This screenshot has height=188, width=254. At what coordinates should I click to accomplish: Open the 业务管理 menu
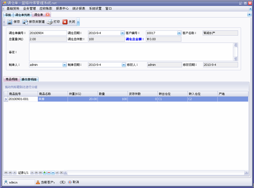click(x=29, y=9)
